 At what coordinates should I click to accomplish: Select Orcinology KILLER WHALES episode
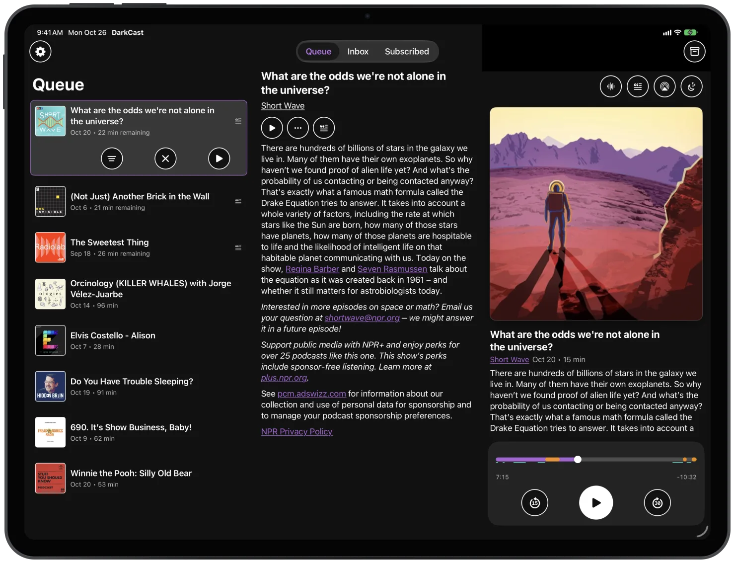[139, 294]
